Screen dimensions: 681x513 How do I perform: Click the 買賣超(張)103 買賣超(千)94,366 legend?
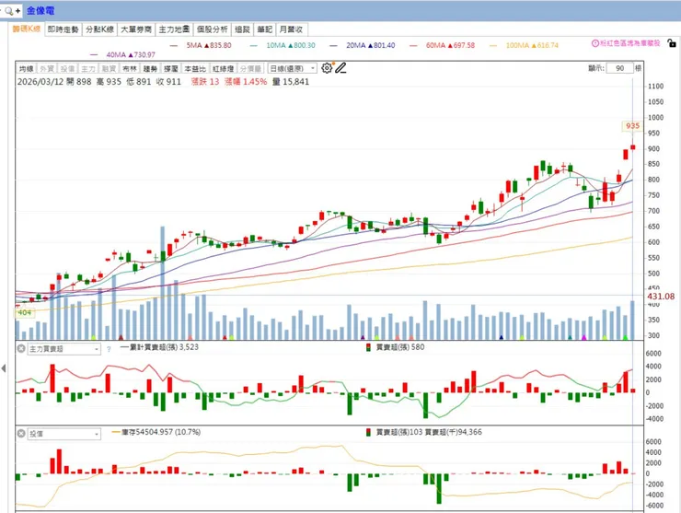pos(424,432)
